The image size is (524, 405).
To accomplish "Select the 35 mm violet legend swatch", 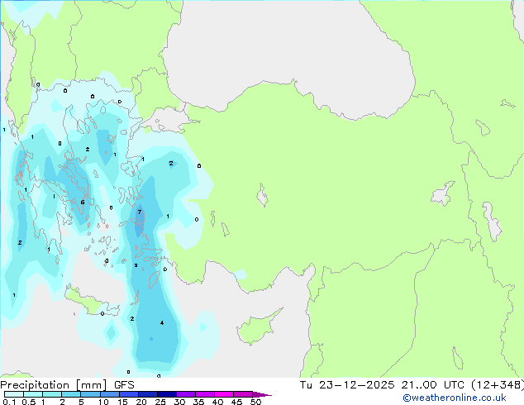I will [x=204, y=394].
